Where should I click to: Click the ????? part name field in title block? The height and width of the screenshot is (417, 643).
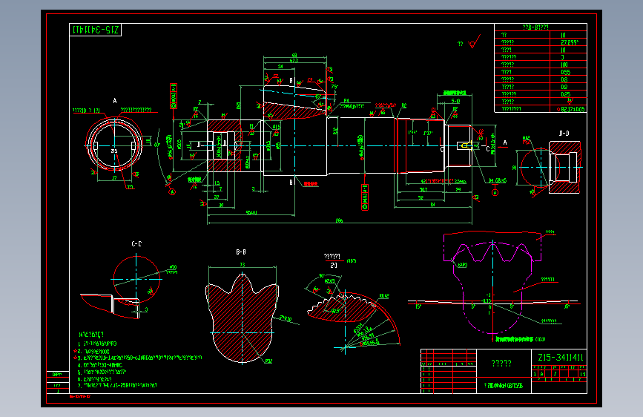tap(501, 364)
